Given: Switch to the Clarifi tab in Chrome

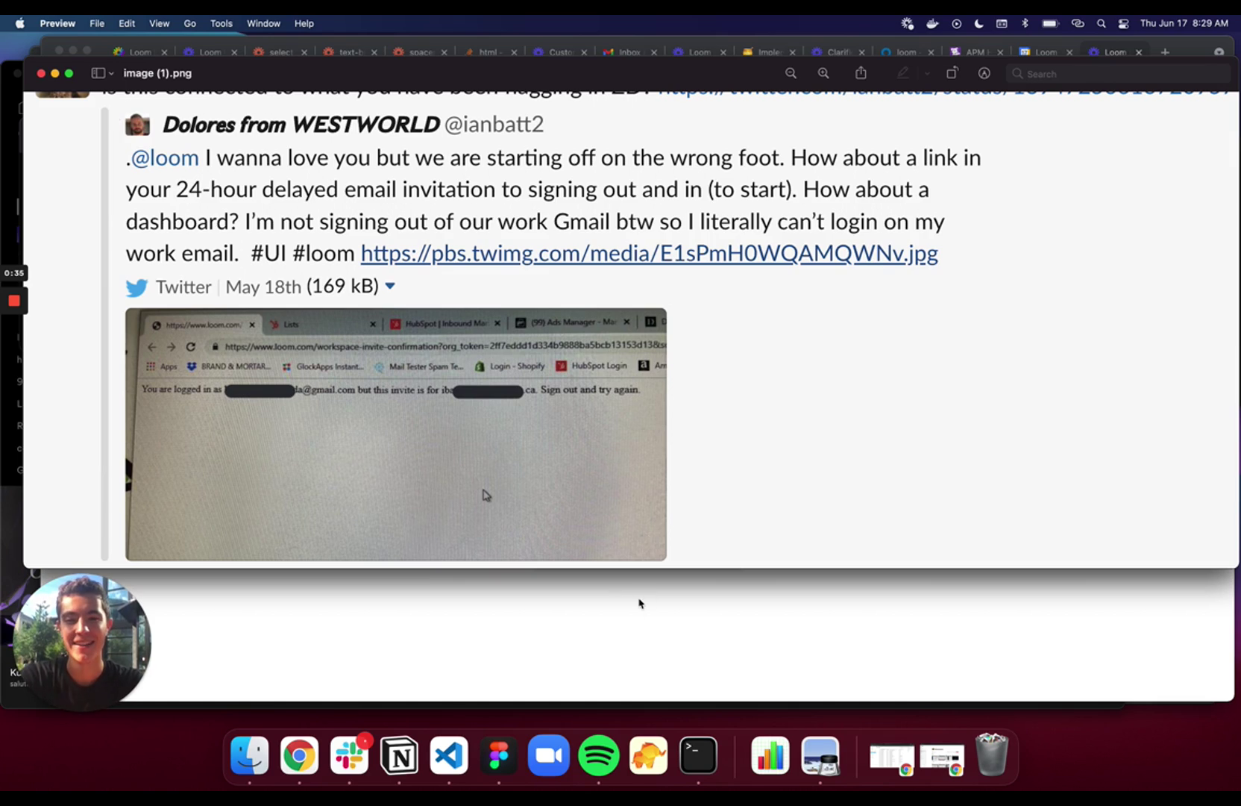Looking at the screenshot, I should click(x=838, y=52).
